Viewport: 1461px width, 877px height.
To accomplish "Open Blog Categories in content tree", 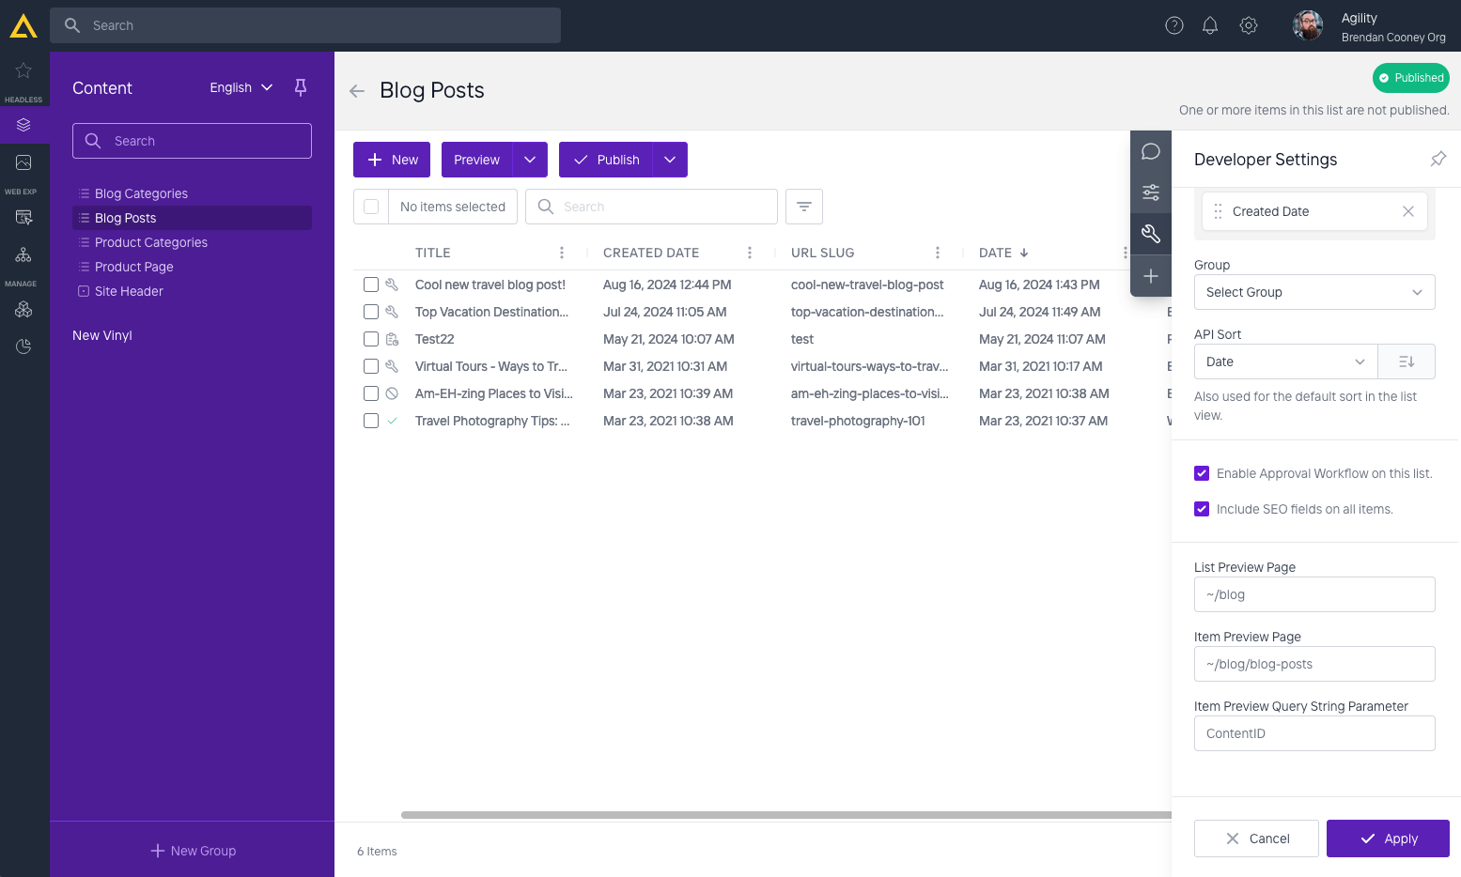I will 141,193.
